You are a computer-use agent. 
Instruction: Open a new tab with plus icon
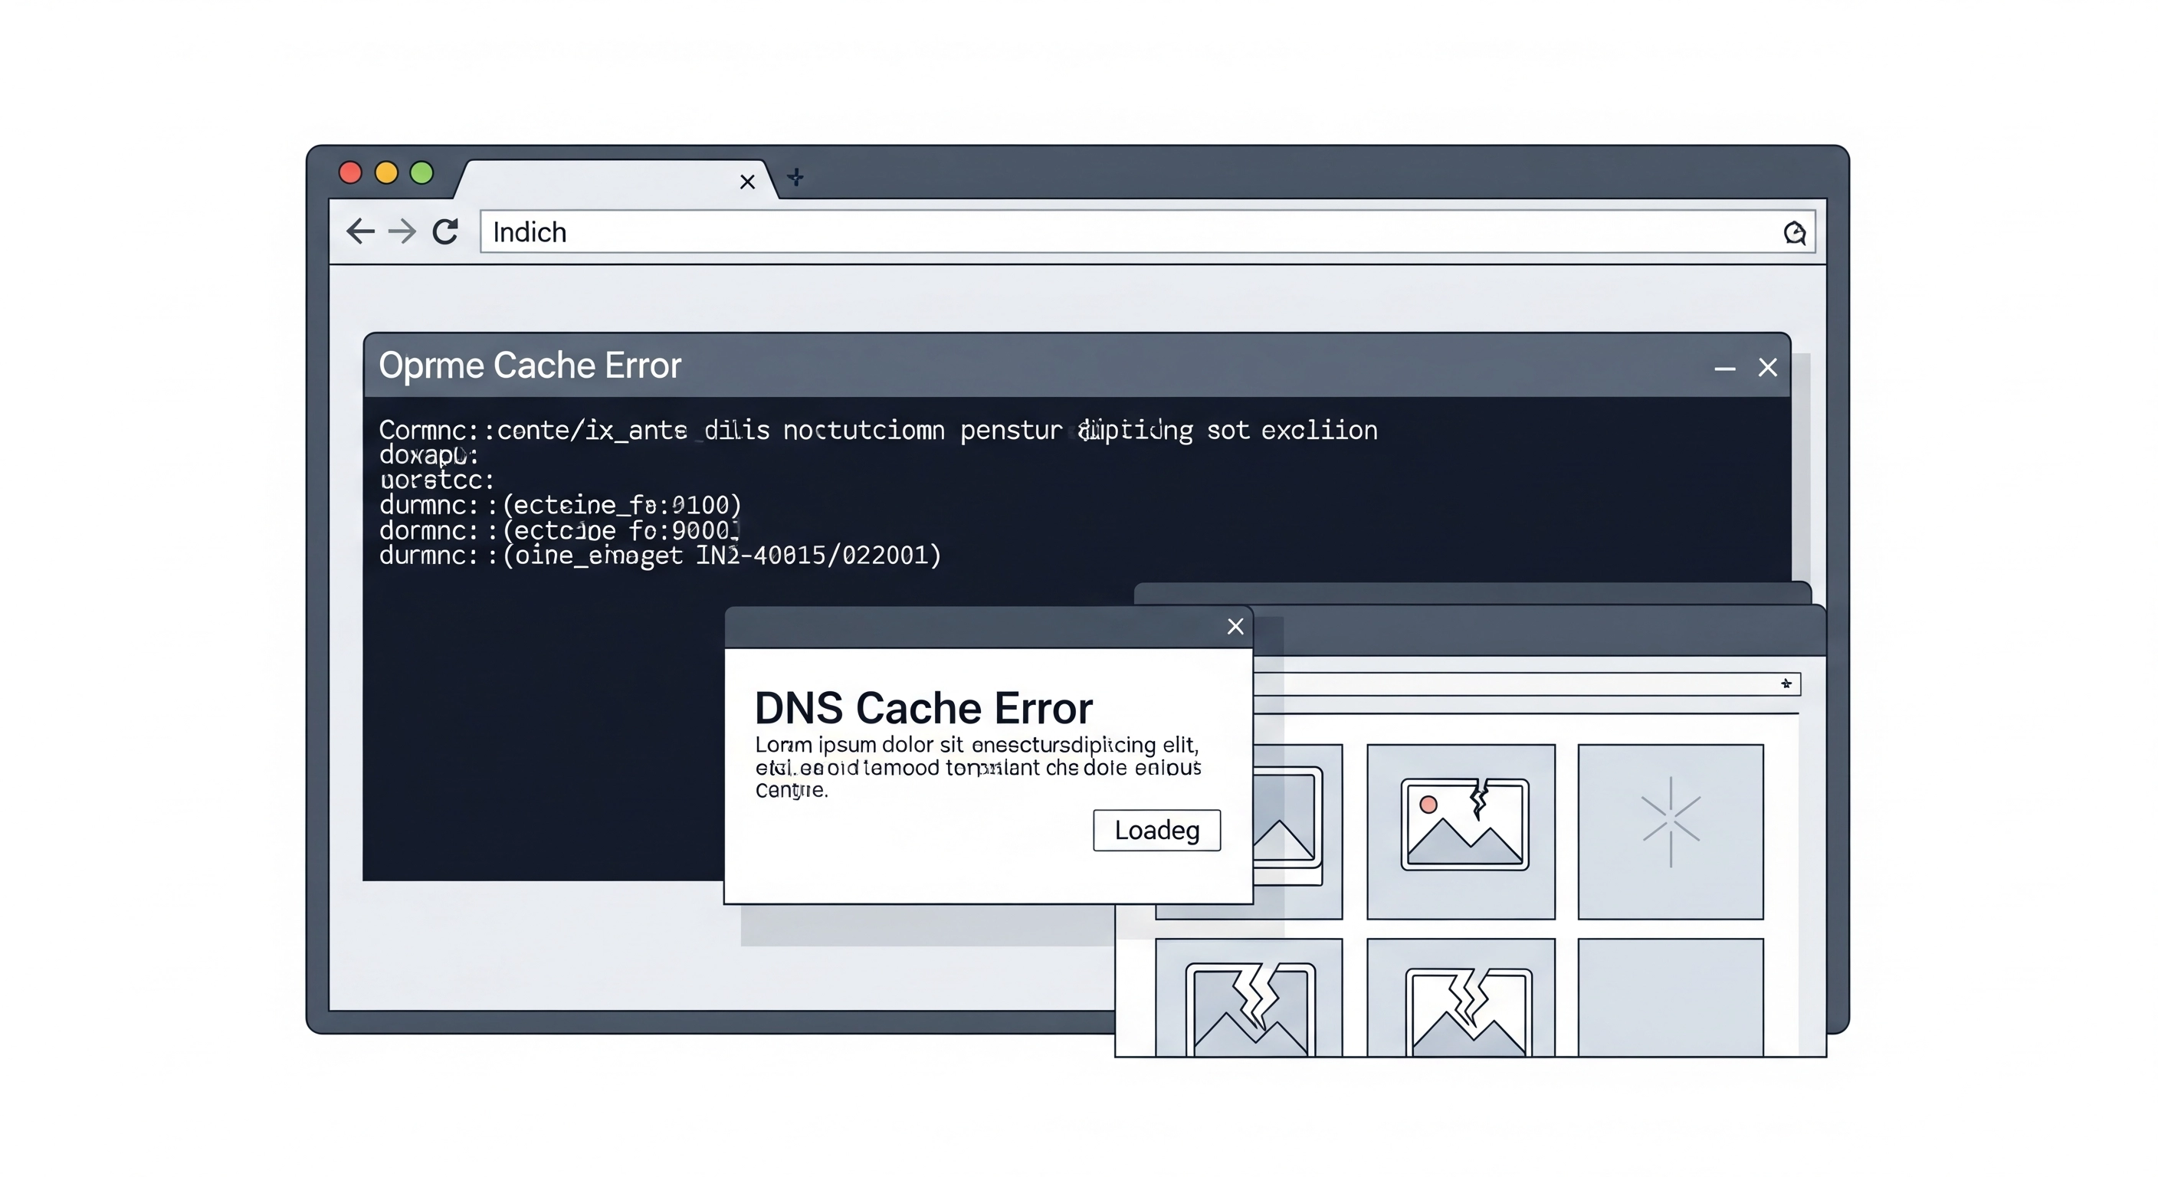(x=796, y=178)
